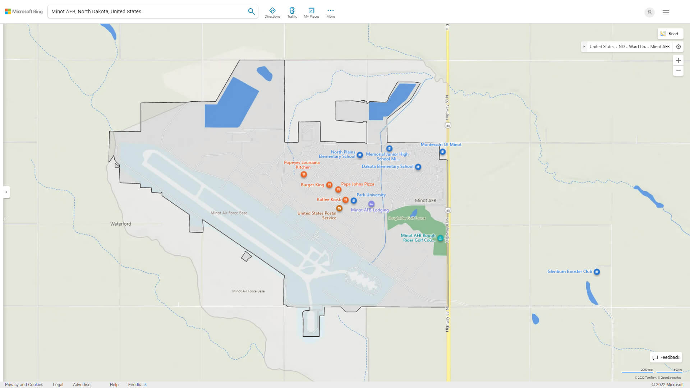Zoom in with the plus control
The image size is (690, 388).
(x=678, y=60)
